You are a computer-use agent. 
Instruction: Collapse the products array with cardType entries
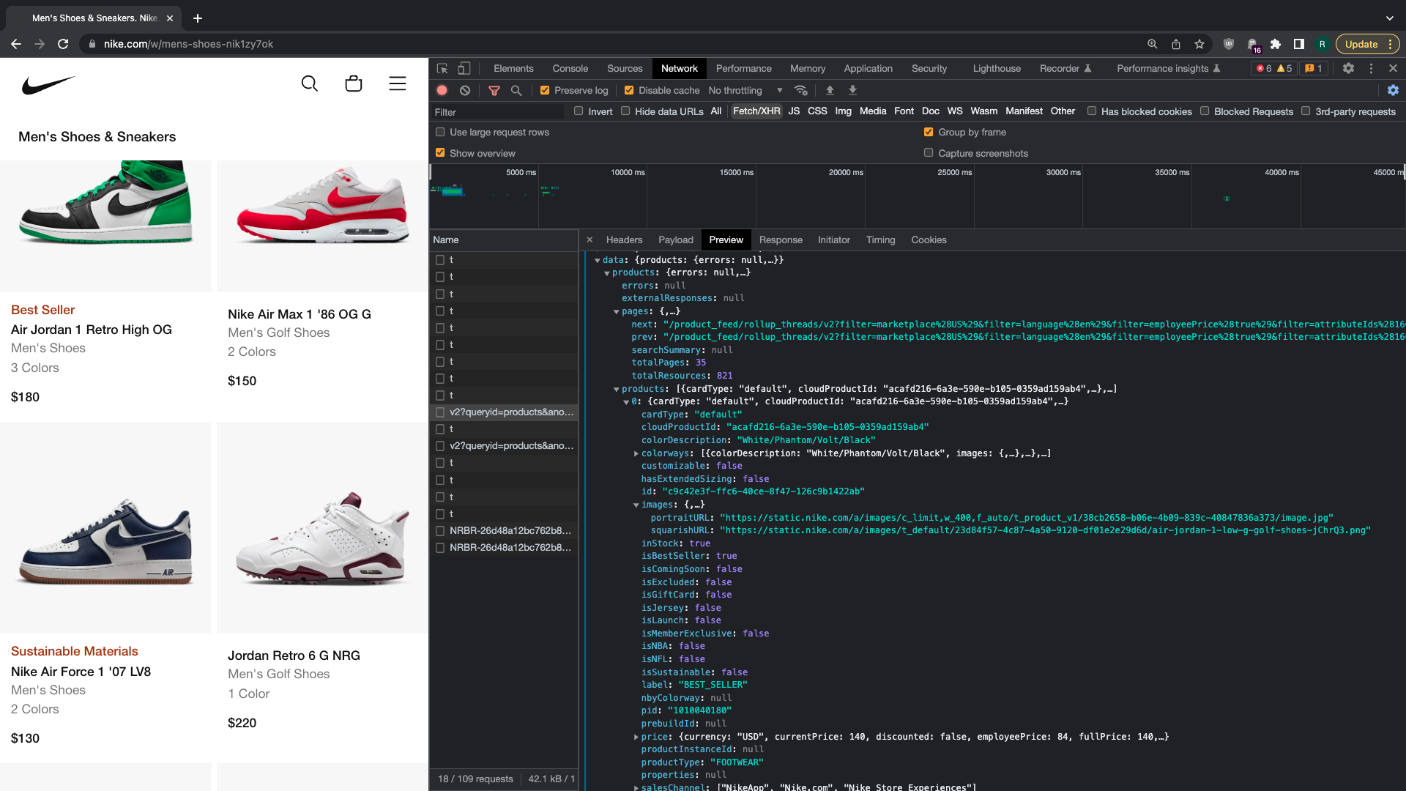point(617,389)
